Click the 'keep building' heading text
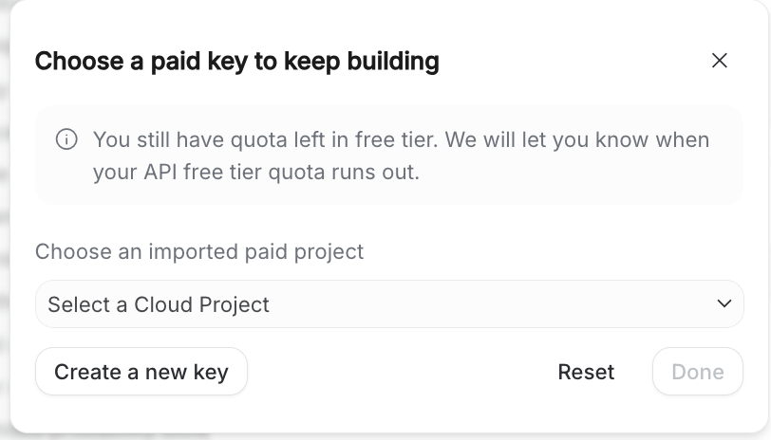The width and height of the screenshot is (771, 440). [x=368, y=62]
